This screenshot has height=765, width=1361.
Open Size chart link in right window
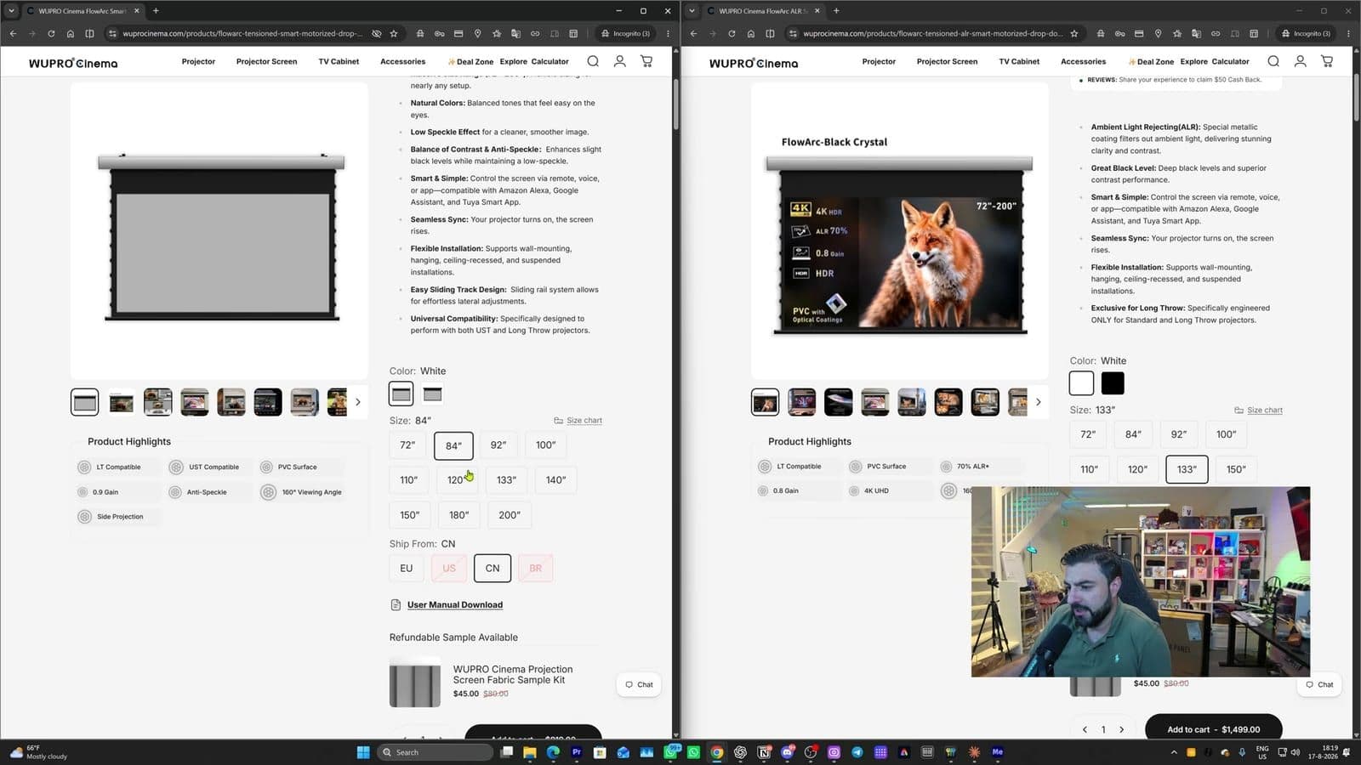1259,411
